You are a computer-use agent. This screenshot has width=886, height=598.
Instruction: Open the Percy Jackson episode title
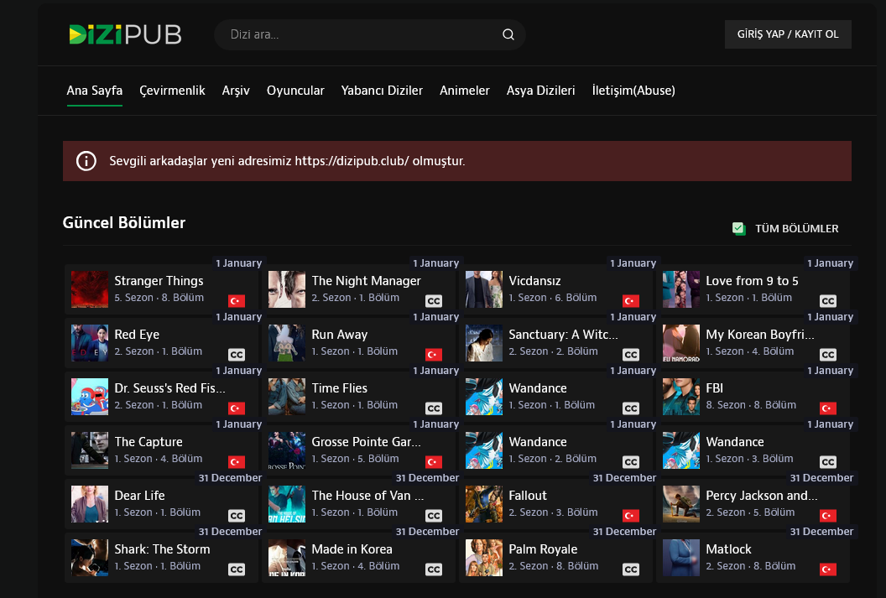click(x=761, y=496)
